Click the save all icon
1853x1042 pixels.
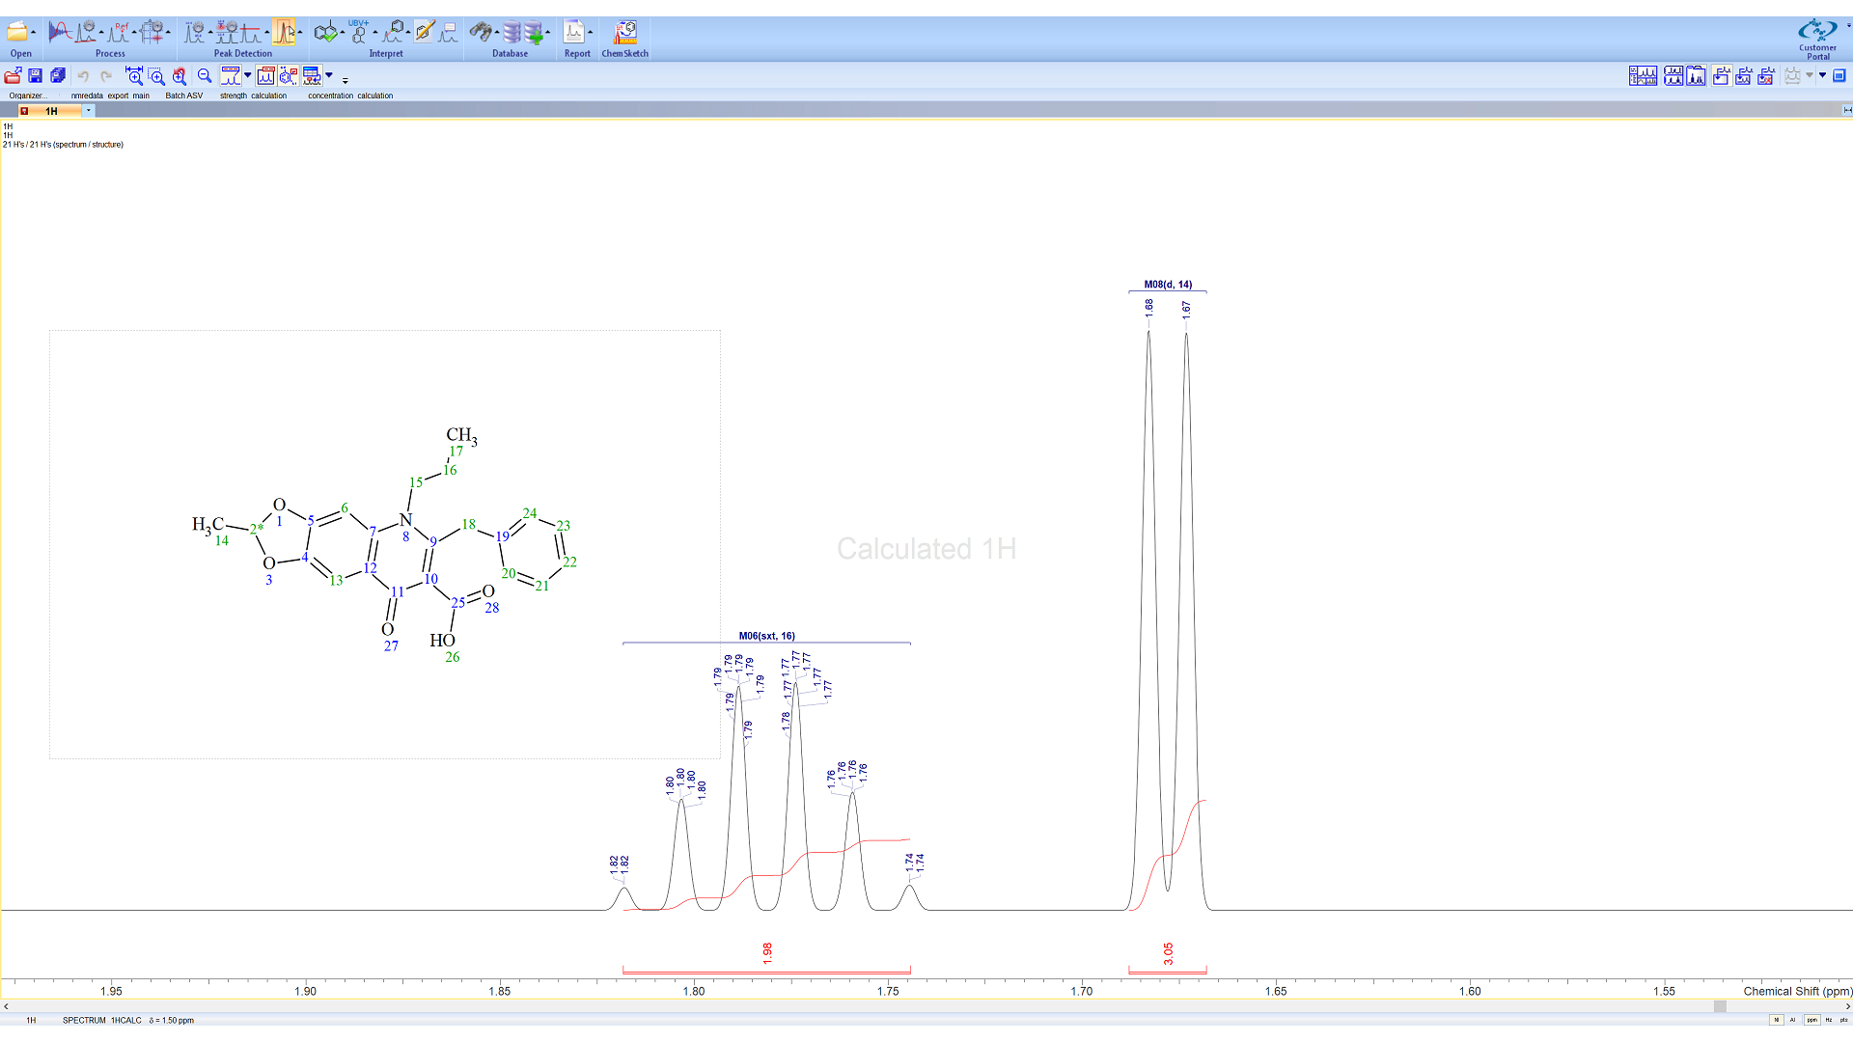58,76
